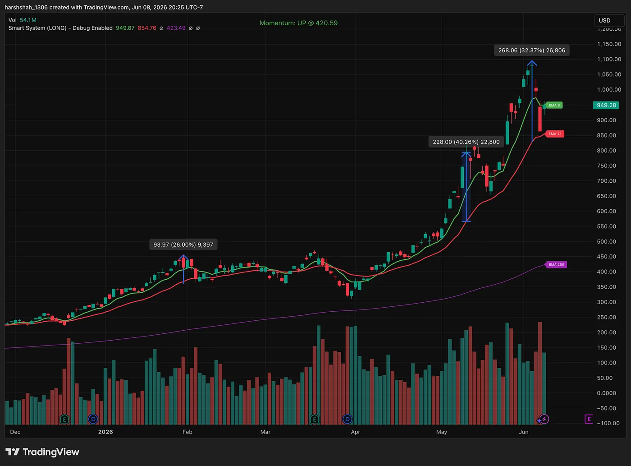
Task: Select the EMA 8 line label
Action: pos(554,105)
